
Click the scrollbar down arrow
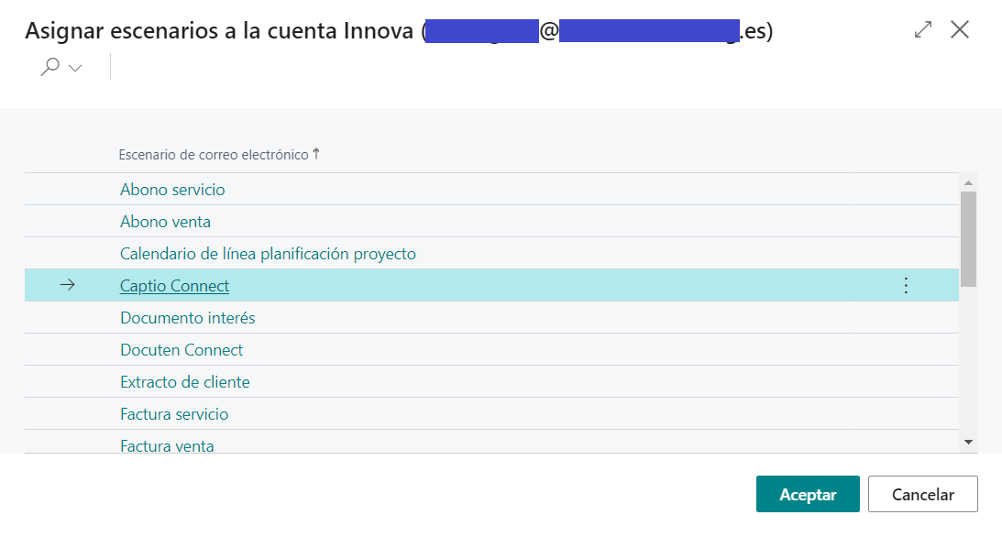point(969,444)
